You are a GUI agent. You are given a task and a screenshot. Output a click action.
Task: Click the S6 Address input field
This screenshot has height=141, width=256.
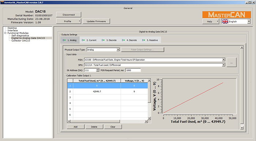click(90, 70)
